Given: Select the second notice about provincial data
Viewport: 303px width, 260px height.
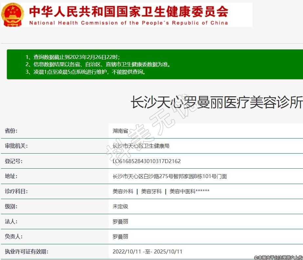Looking at the screenshot, I should point(98,65).
